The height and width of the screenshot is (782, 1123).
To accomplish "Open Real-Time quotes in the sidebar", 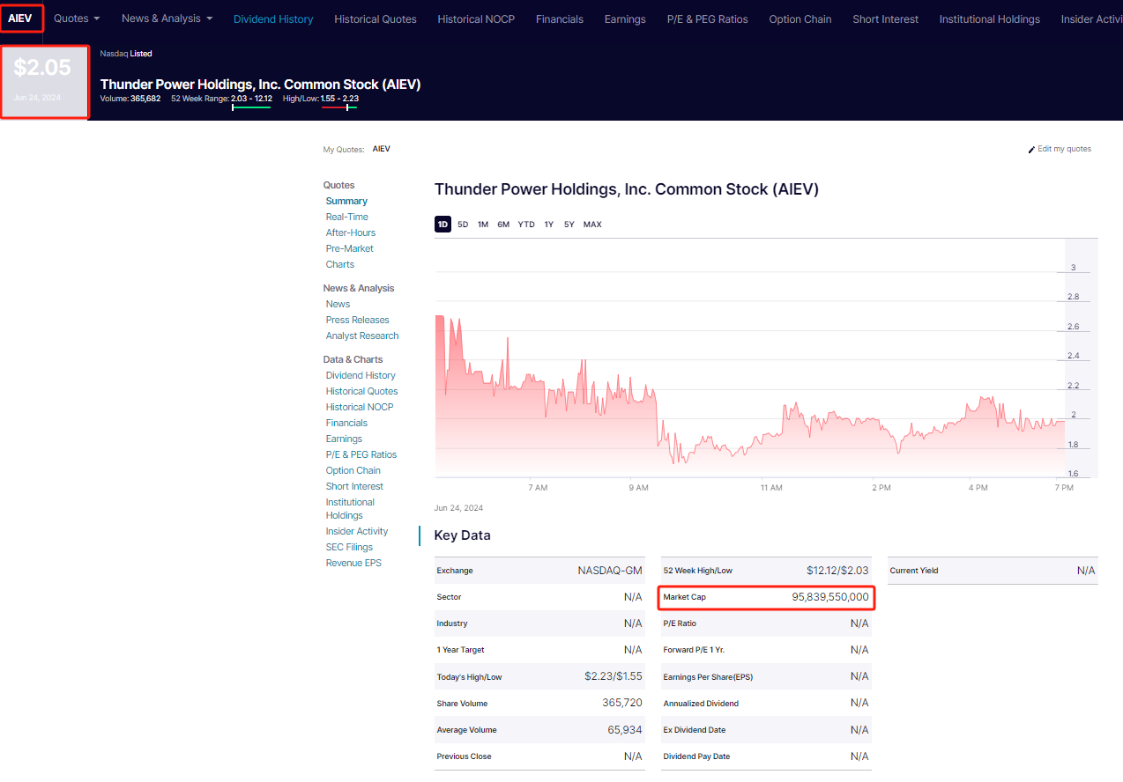I will point(346,217).
